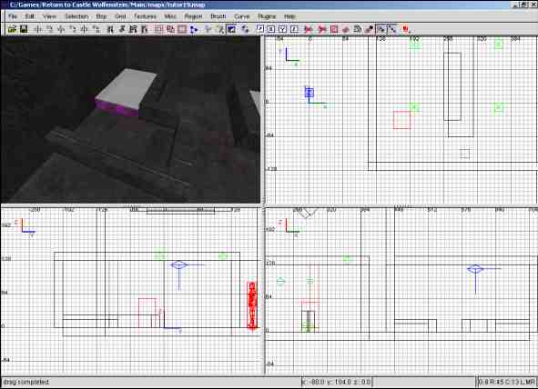Screen dimensions: 538x389
Task: Toggle the Clipper tool icon
Action: 194,29
